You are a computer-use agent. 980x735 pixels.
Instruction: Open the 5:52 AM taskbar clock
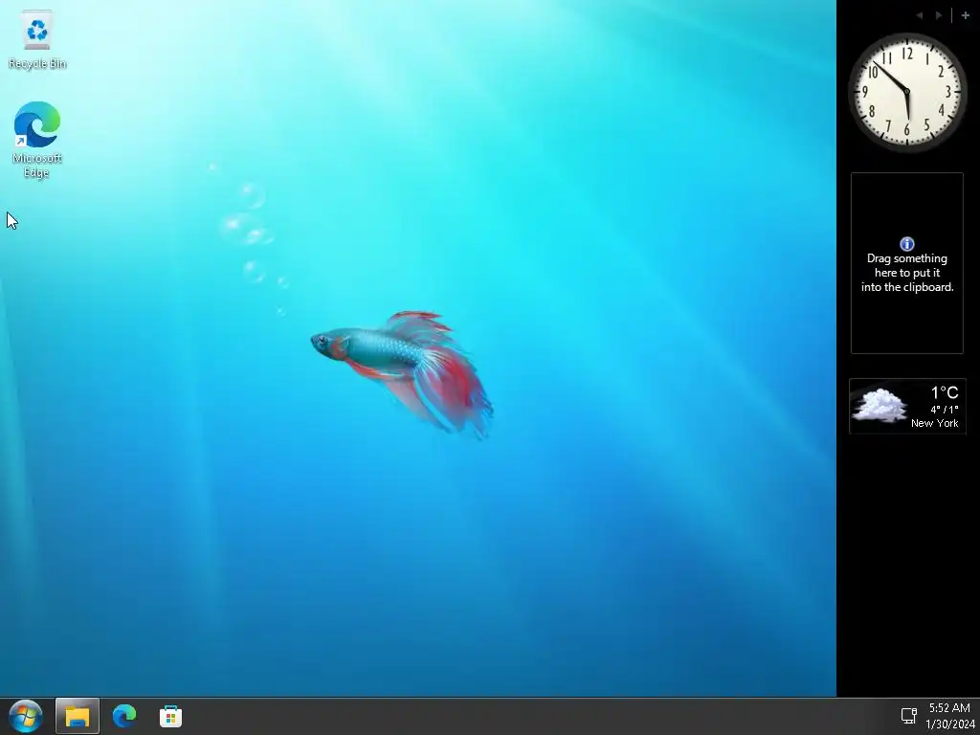point(948,708)
